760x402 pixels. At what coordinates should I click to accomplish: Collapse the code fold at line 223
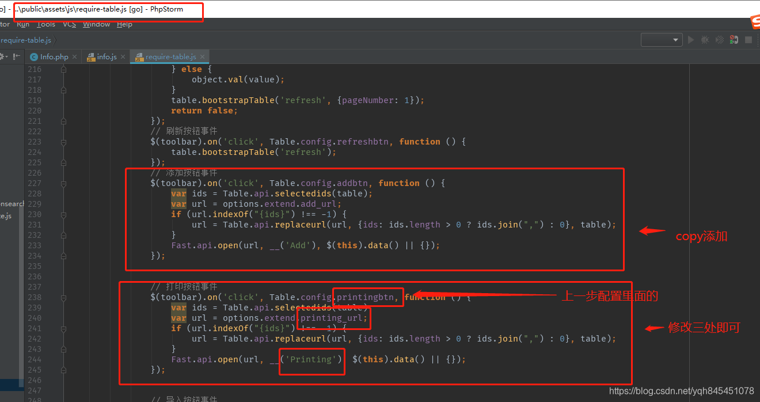click(63, 142)
